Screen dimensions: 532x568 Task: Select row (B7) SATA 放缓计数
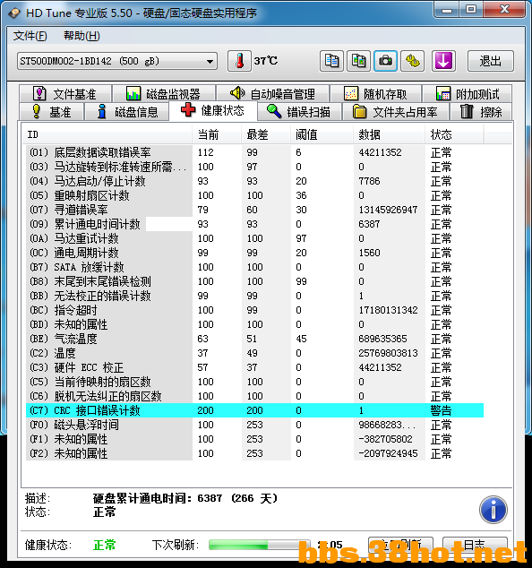pyautogui.click(x=254, y=267)
